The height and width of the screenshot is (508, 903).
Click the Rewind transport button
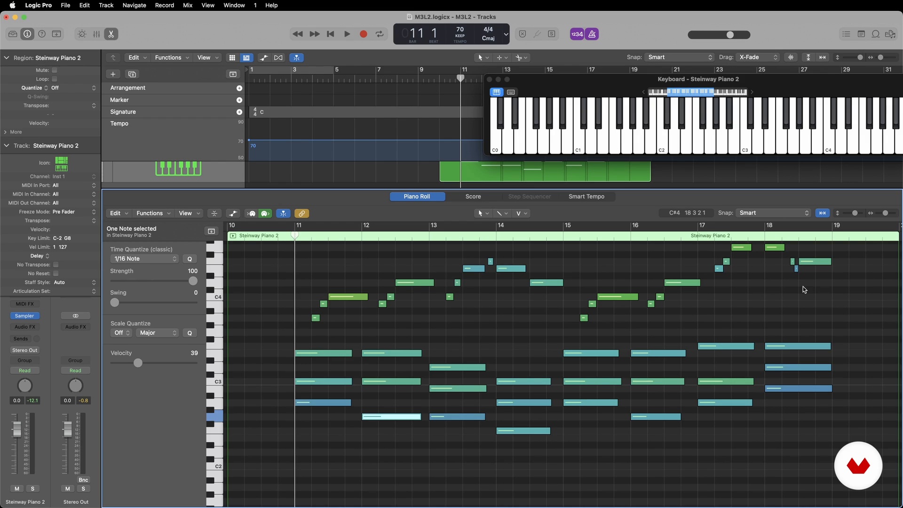coord(297,34)
